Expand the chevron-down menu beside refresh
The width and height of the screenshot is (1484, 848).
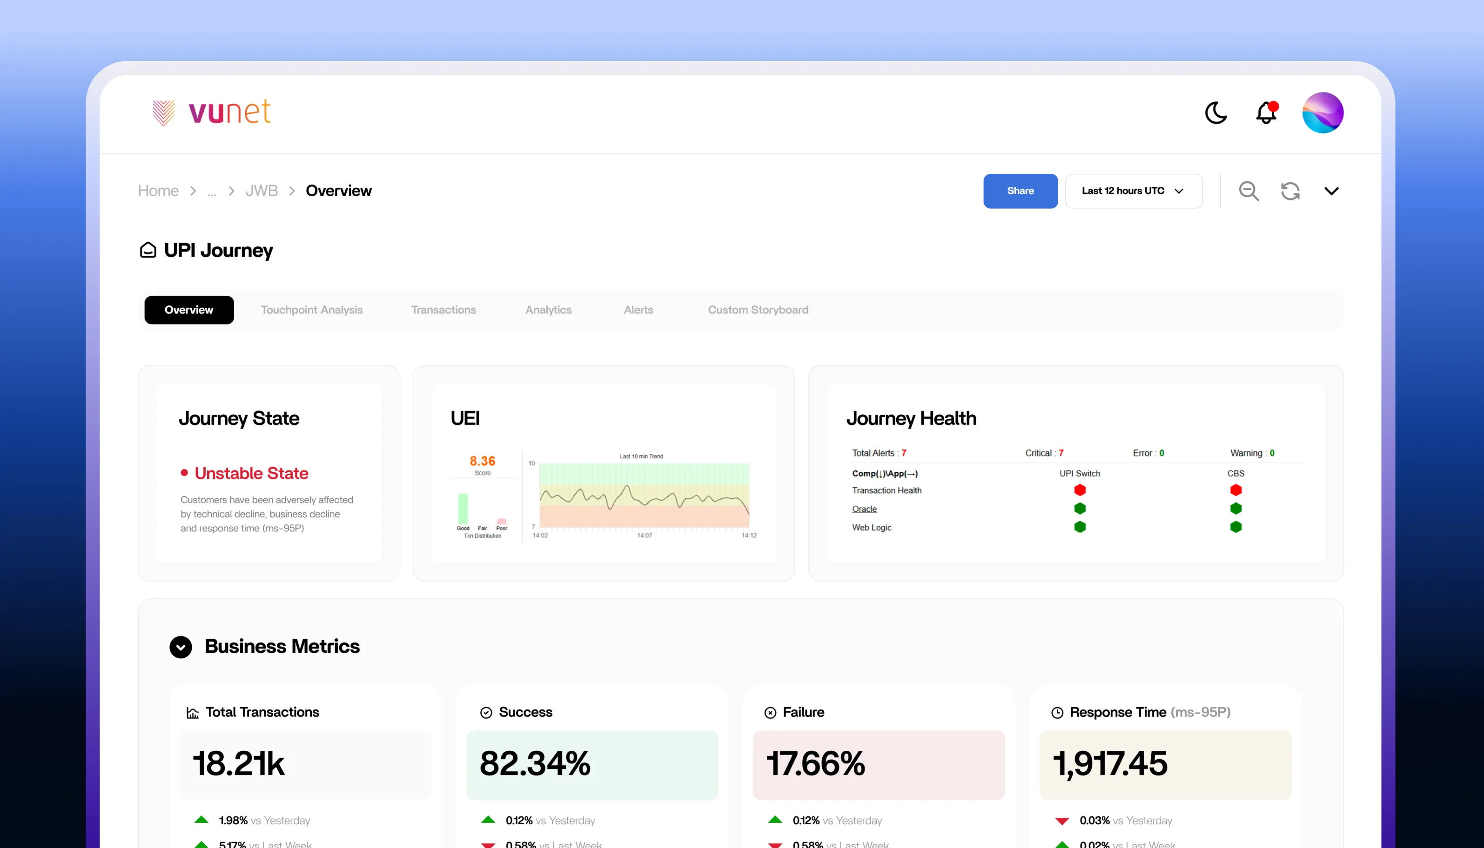pyautogui.click(x=1331, y=191)
